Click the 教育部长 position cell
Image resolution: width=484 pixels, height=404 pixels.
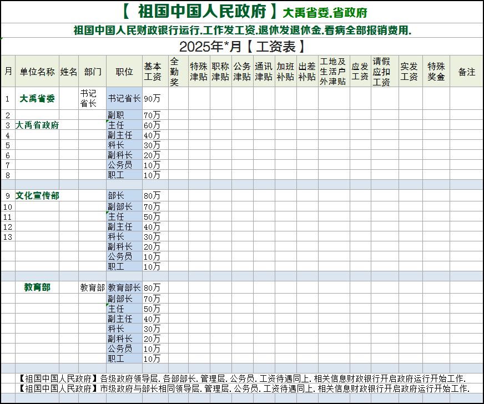(124, 287)
